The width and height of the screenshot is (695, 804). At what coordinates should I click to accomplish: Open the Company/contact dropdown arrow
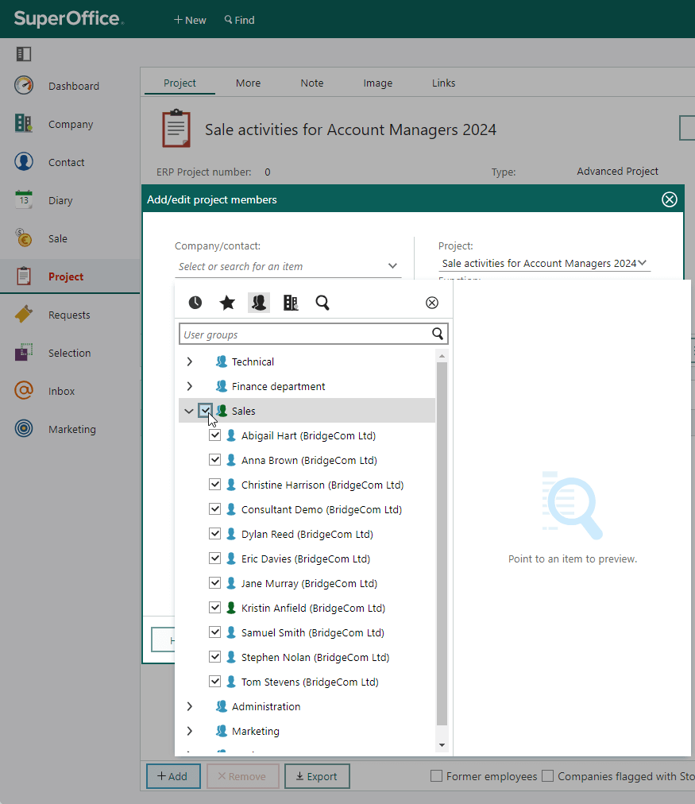(x=392, y=265)
